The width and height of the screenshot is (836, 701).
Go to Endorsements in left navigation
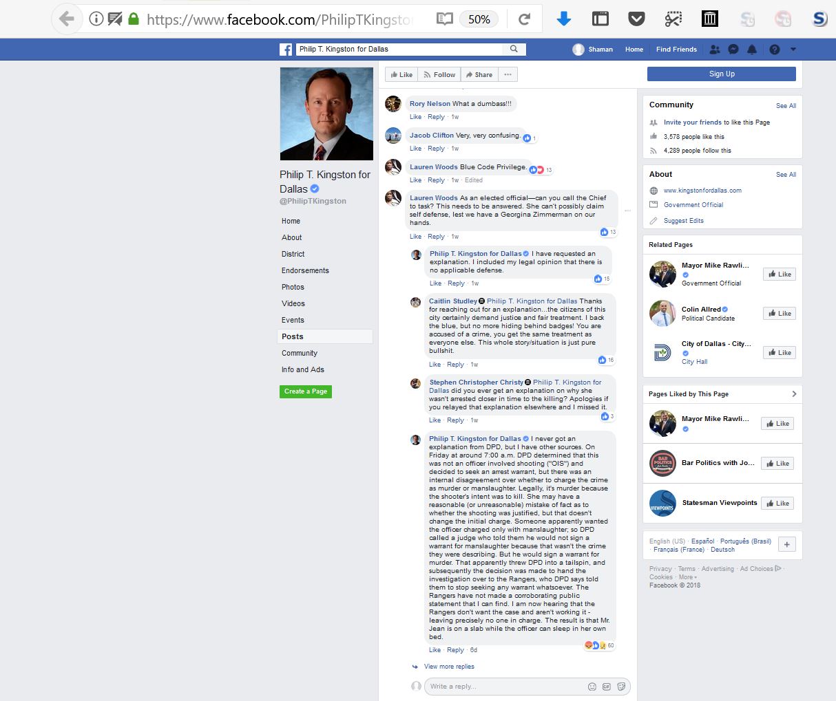[x=305, y=270]
